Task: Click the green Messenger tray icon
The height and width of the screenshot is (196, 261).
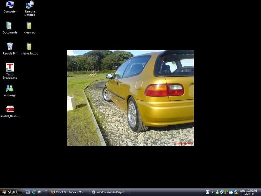Action: 217,192
